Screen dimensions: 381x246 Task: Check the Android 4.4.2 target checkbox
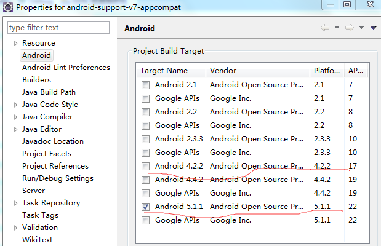[145, 180]
